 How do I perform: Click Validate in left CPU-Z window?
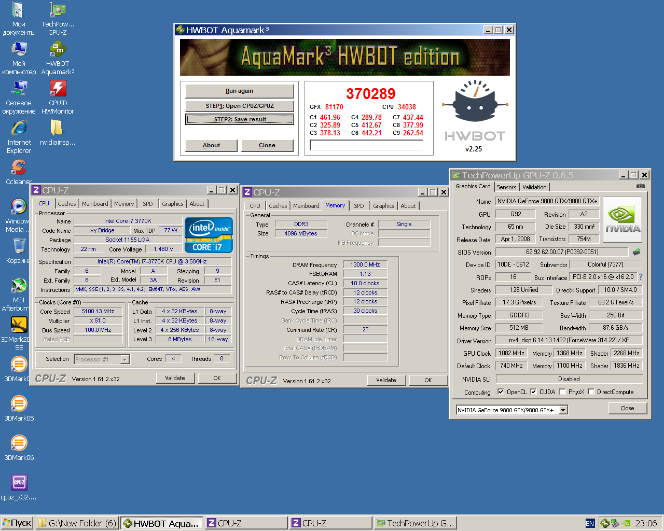(175, 378)
